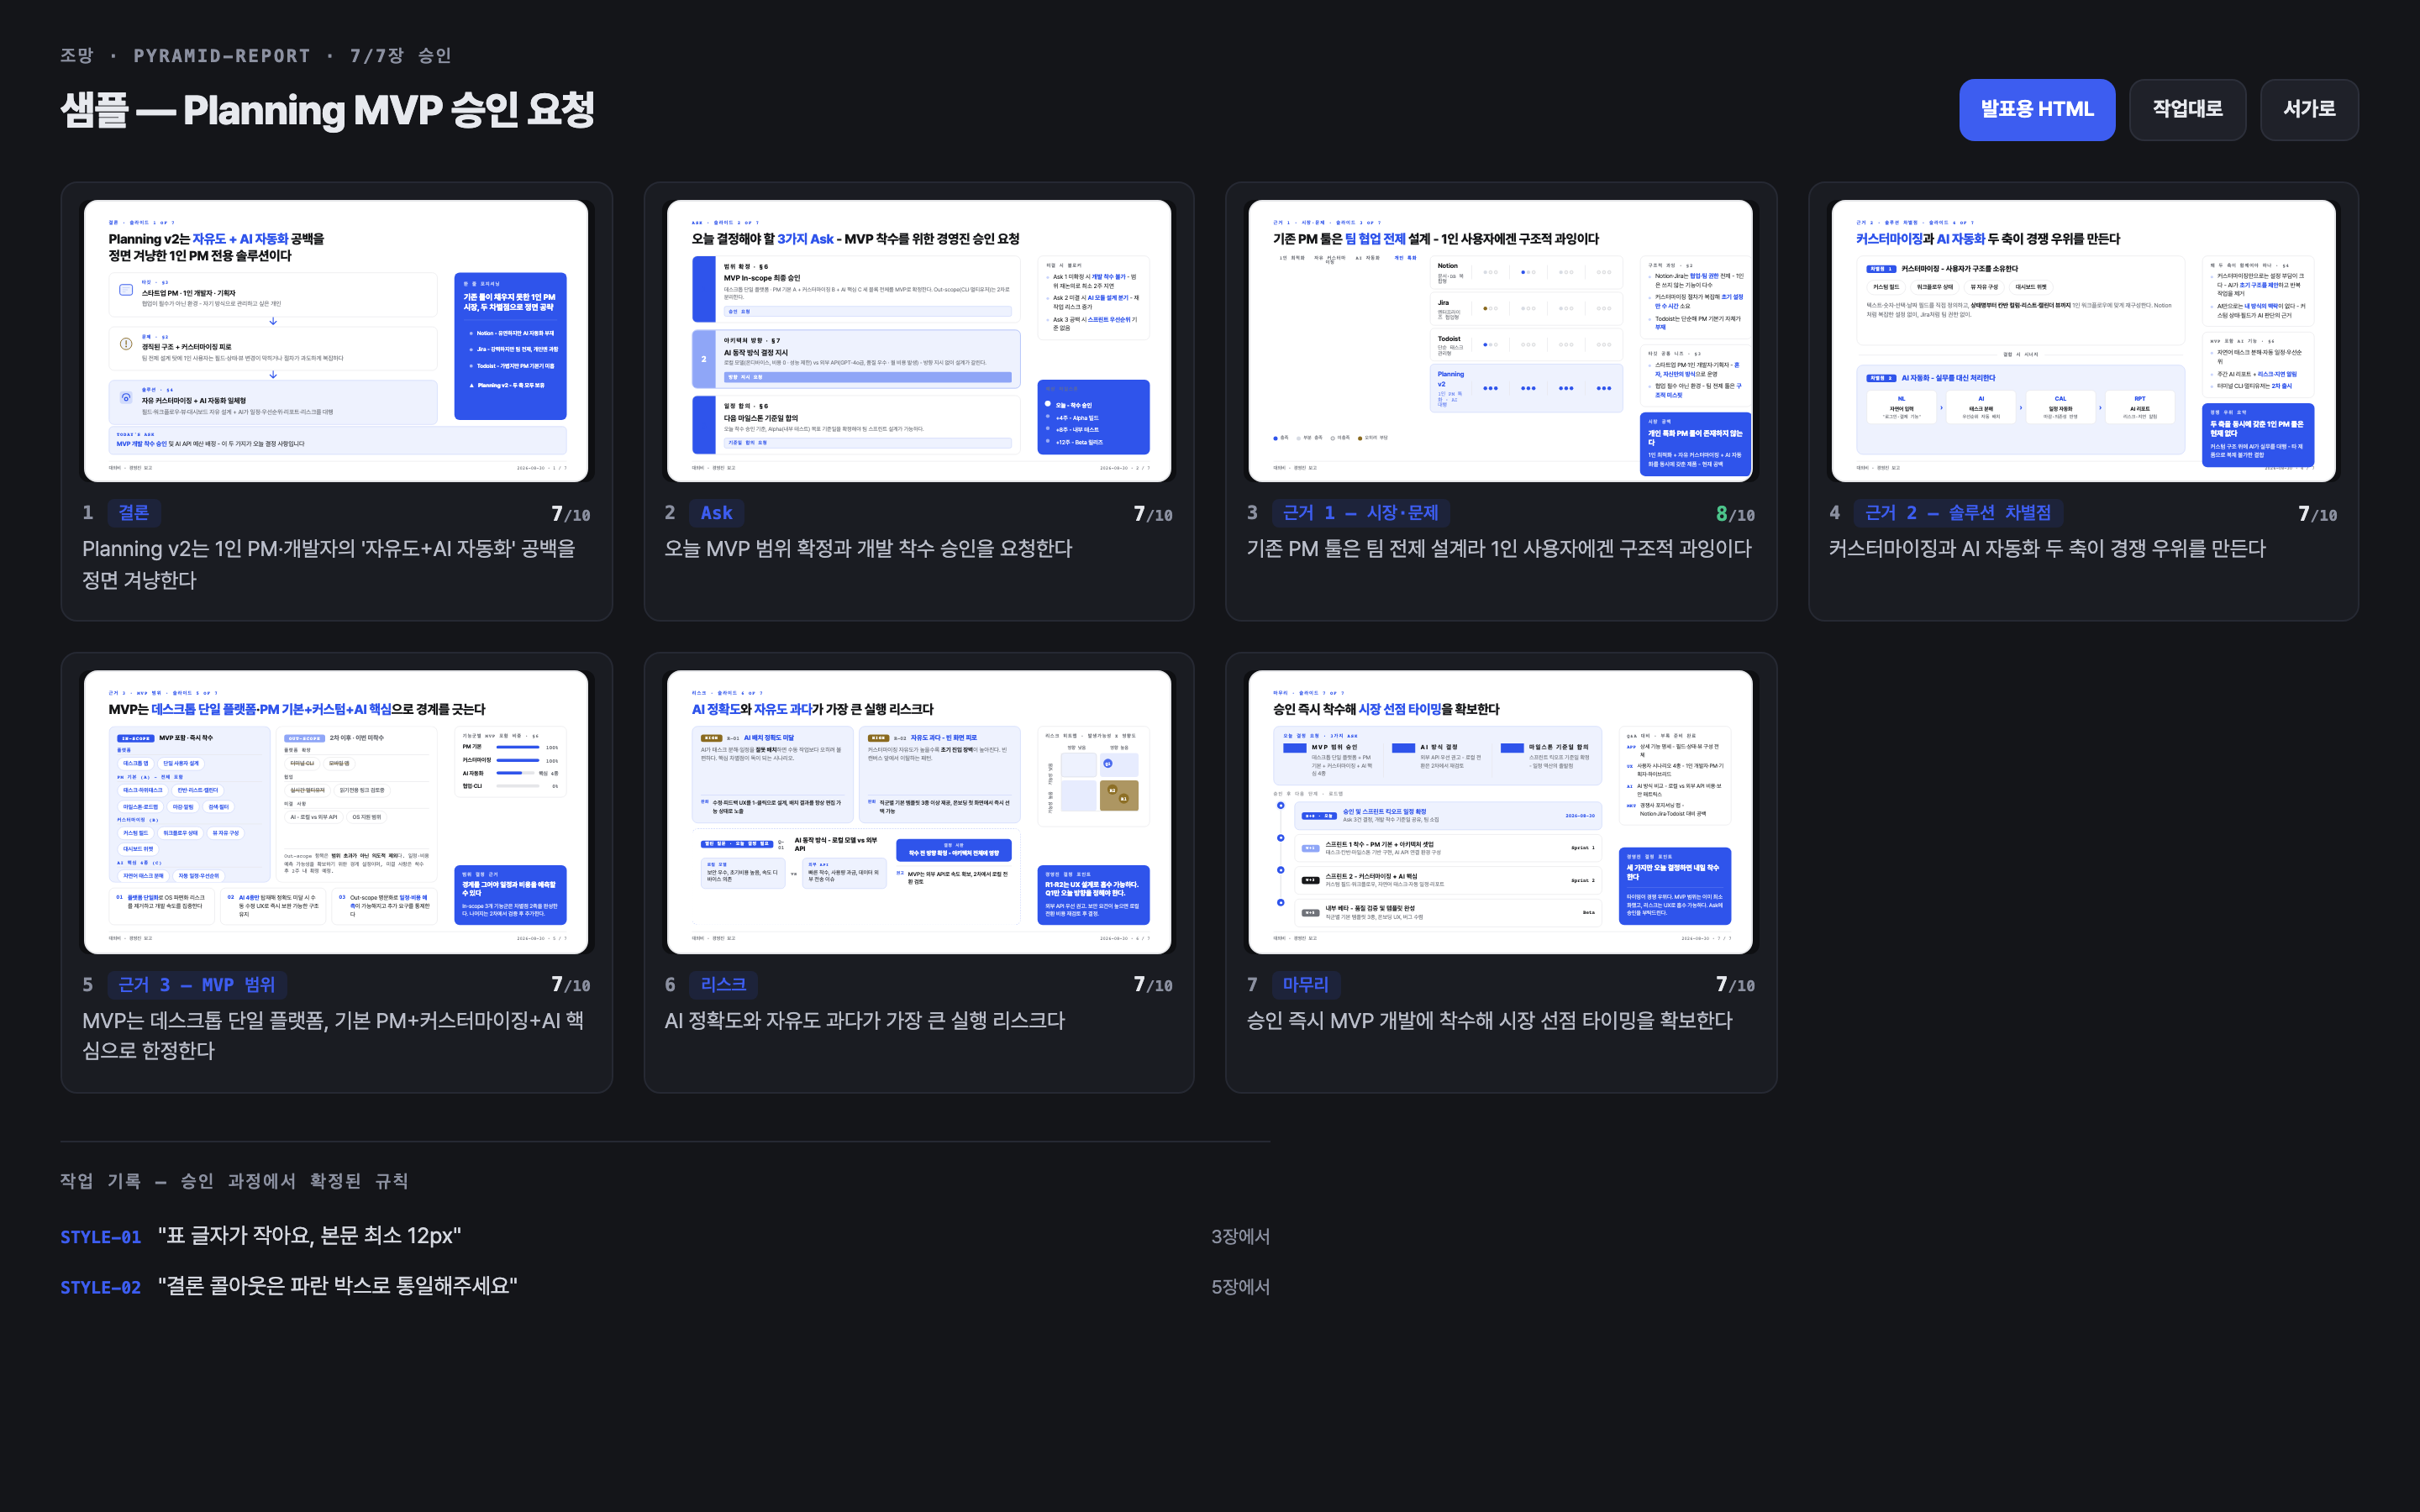Click the 8/10 score on card 3
This screenshot has width=2420, height=1512.
coord(1735,514)
